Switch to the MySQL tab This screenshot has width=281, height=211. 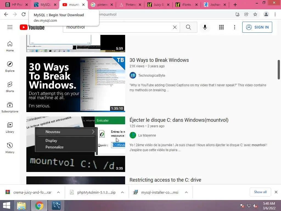(x=45, y=5)
